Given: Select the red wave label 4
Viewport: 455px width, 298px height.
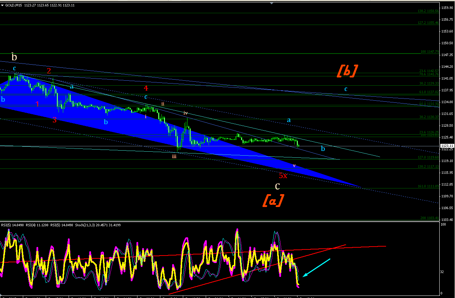Looking at the screenshot, I should click(146, 88).
